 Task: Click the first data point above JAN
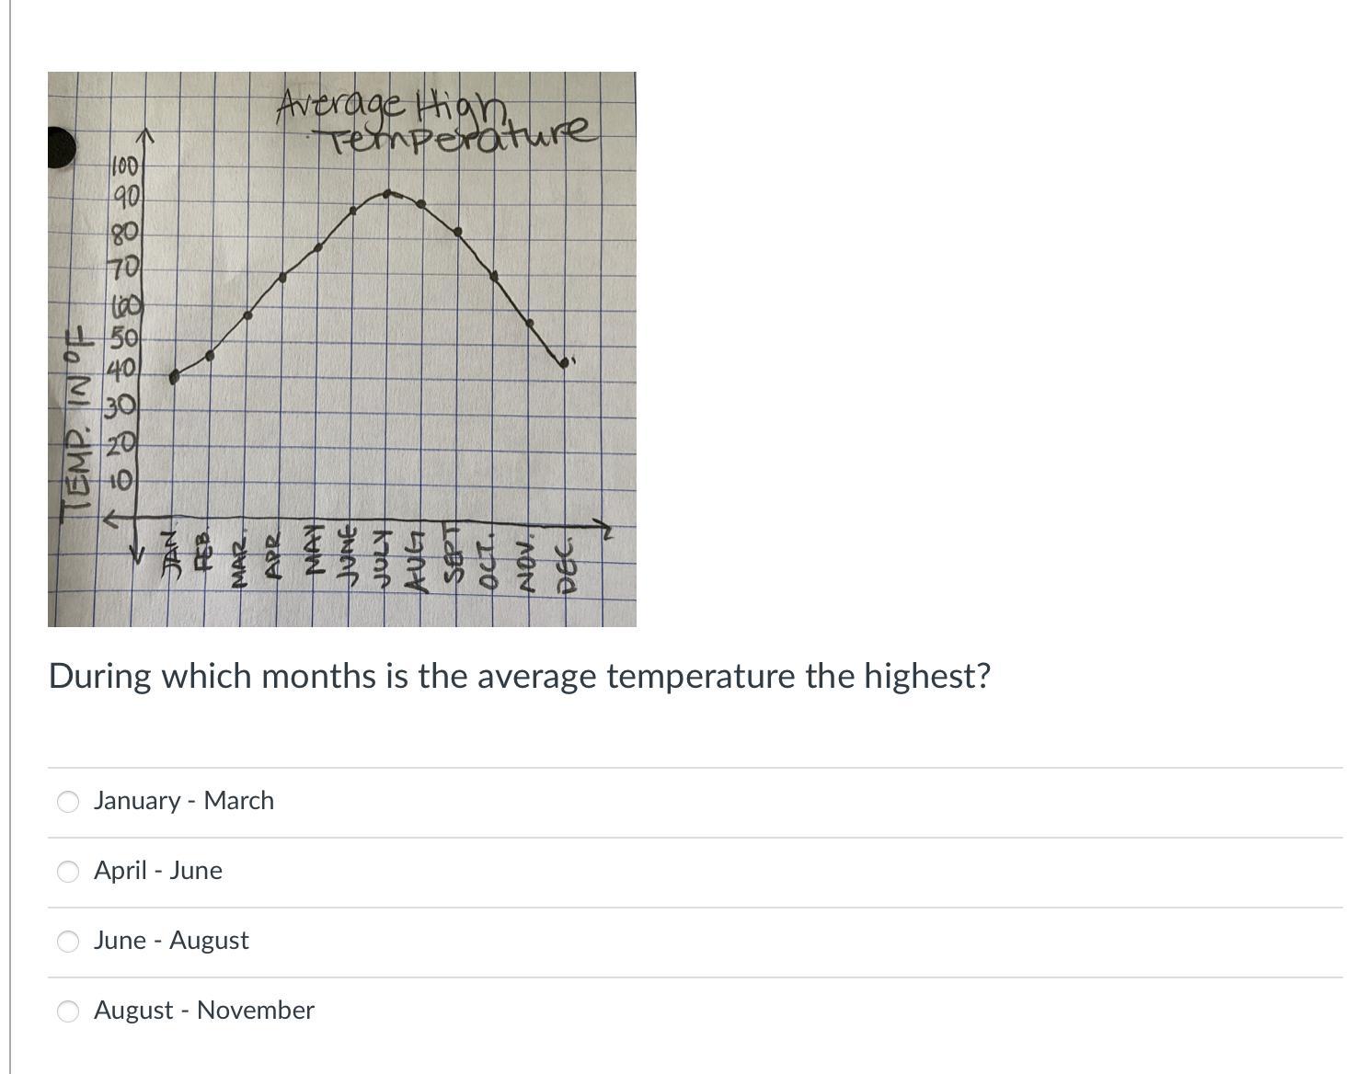point(174,375)
